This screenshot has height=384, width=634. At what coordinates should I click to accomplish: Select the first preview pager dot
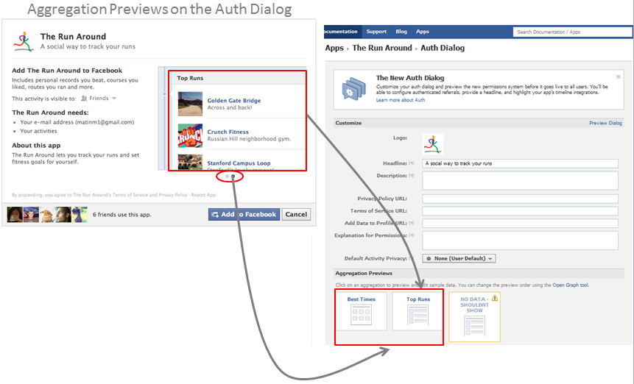228,177
